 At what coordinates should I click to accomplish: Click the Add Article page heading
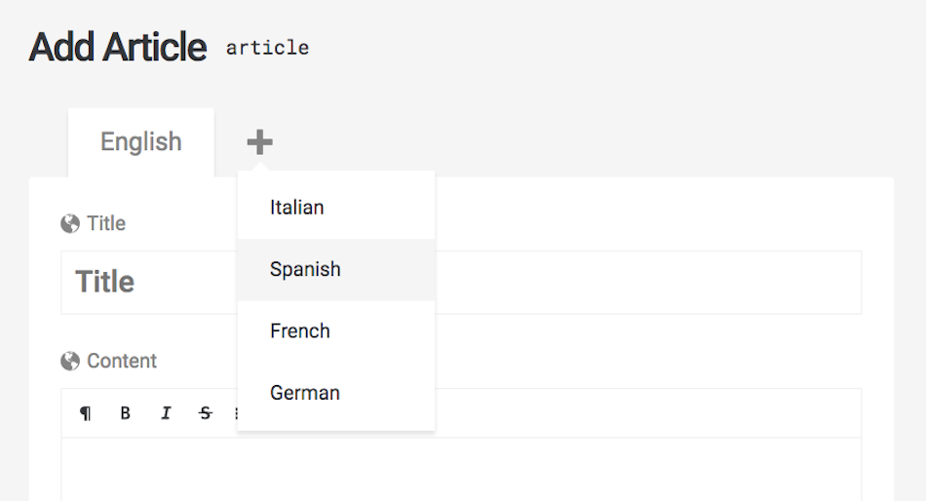pos(118,47)
